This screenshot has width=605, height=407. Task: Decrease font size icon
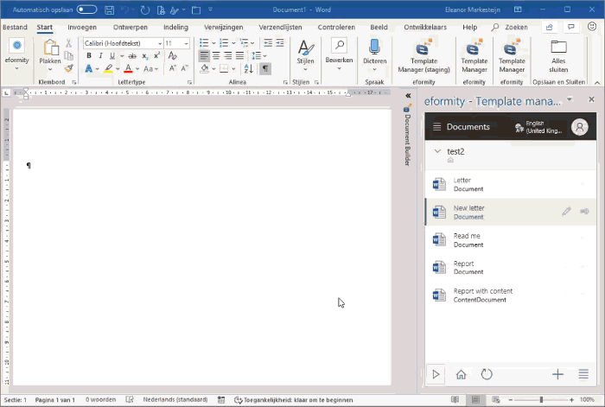pyautogui.click(x=184, y=68)
